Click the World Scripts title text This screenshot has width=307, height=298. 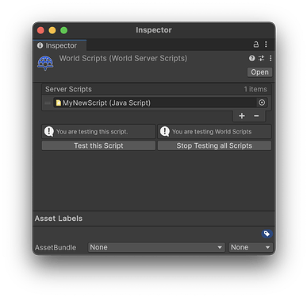[123, 58]
